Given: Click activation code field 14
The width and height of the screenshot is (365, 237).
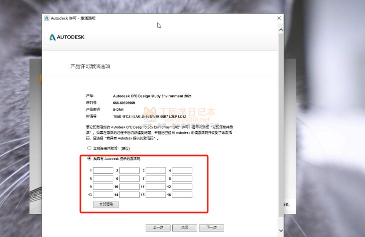Looking at the screenshot, I should (x=129, y=194).
